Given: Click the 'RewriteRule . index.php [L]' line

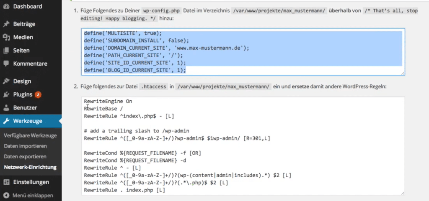Looking at the screenshot, I should (x=124, y=191).
